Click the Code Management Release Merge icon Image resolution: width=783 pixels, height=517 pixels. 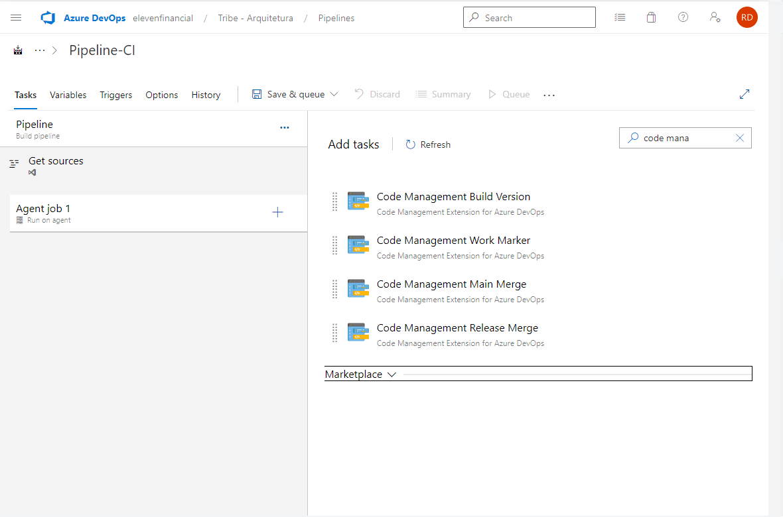click(x=358, y=332)
